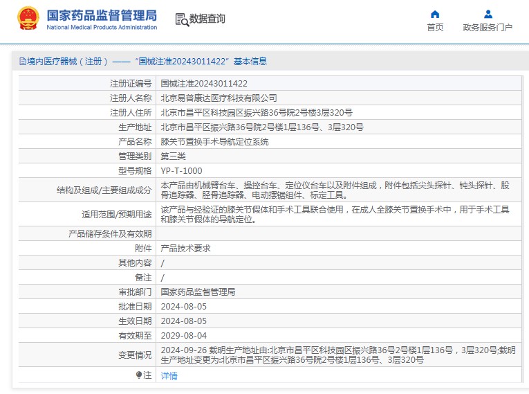The width and height of the screenshot is (529, 394).
Task: Select 生效日期 value 2024-08-05
Action: [x=183, y=321]
